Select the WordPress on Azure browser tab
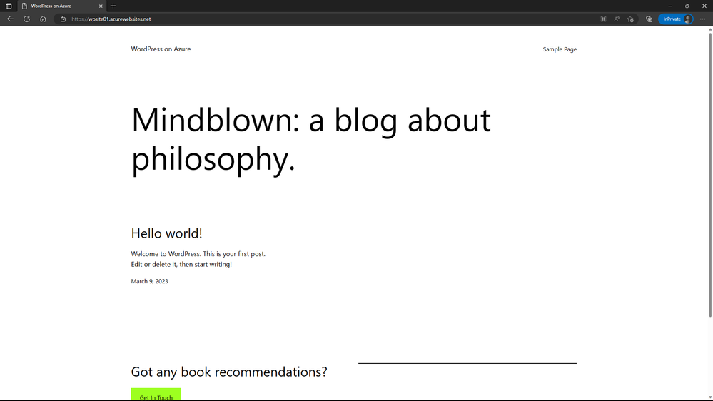713x401 pixels. (61, 6)
